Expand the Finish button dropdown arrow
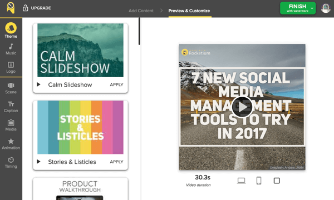The image size is (334, 200). pyautogui.click(x=312, y=8)
